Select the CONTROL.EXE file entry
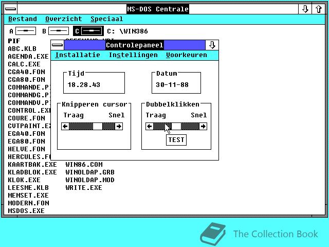Viewport: 329px width, 247px height. click(x=29, y=111)
